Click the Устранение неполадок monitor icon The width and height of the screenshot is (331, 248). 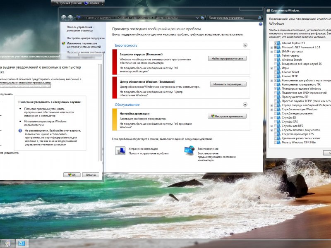click(x=120, y=150)
